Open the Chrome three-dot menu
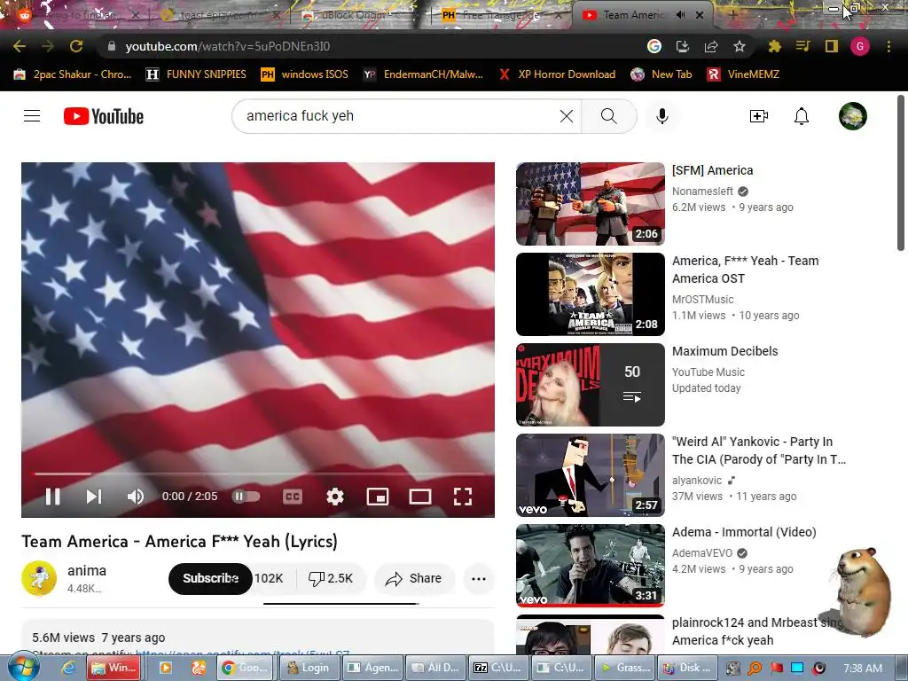 coord(888,46)
